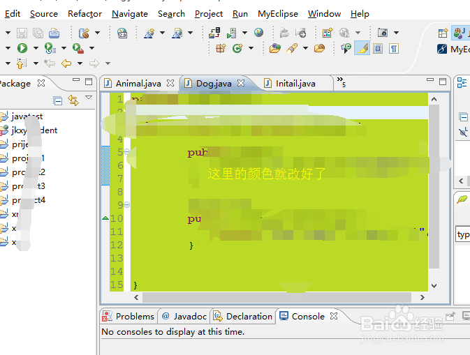The width and height of the screenshot is (470, 355).
Task: Click the new package grid icon
Action: point(221,48)
